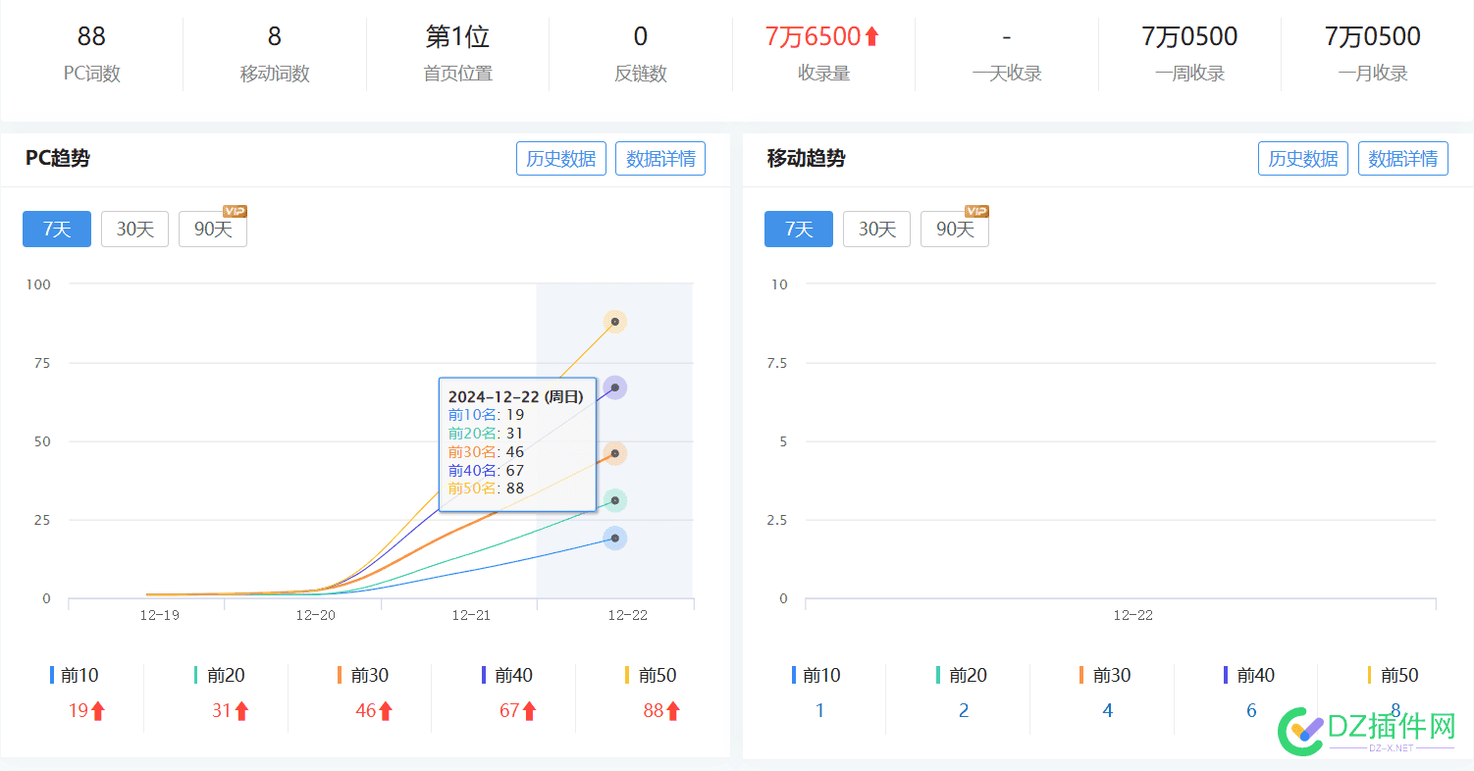
Task: Click the 一天收录 label
Action: pyautogui.click(x=1007, y=74)
